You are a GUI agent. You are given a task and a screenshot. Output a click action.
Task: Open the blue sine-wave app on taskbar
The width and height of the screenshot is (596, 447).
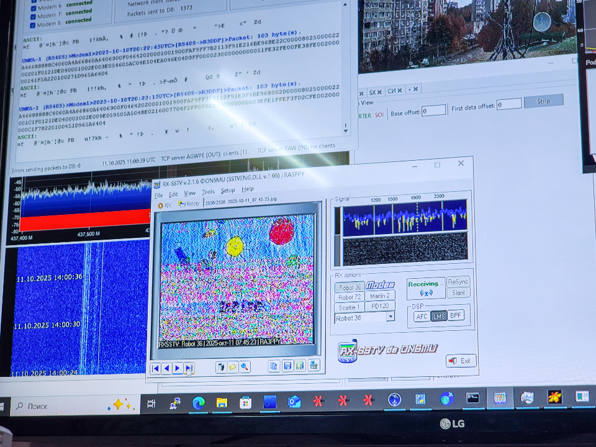[270, 402]
